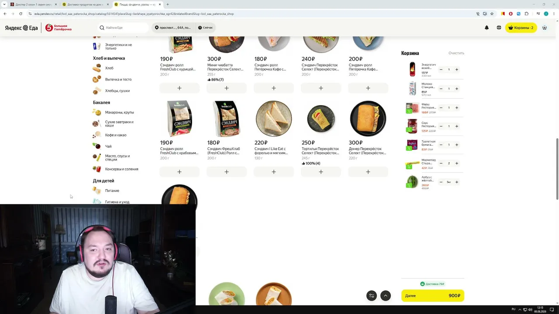Add Сэндвич I Like Eat с форелью to cart
Viewport: 559px width, 314px height.
(274, 172)
